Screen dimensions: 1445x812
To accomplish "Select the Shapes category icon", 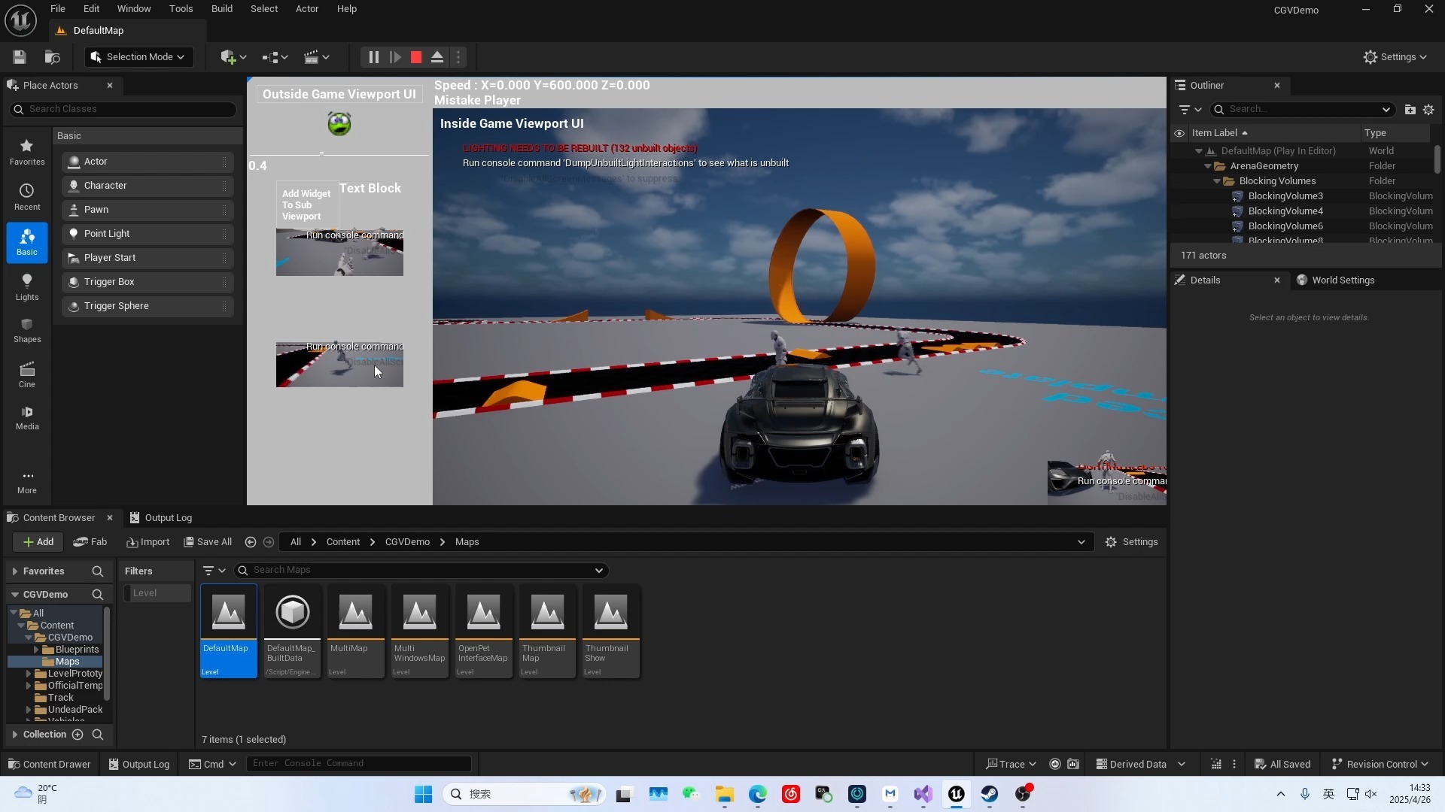I will click(x=27, y=330).
